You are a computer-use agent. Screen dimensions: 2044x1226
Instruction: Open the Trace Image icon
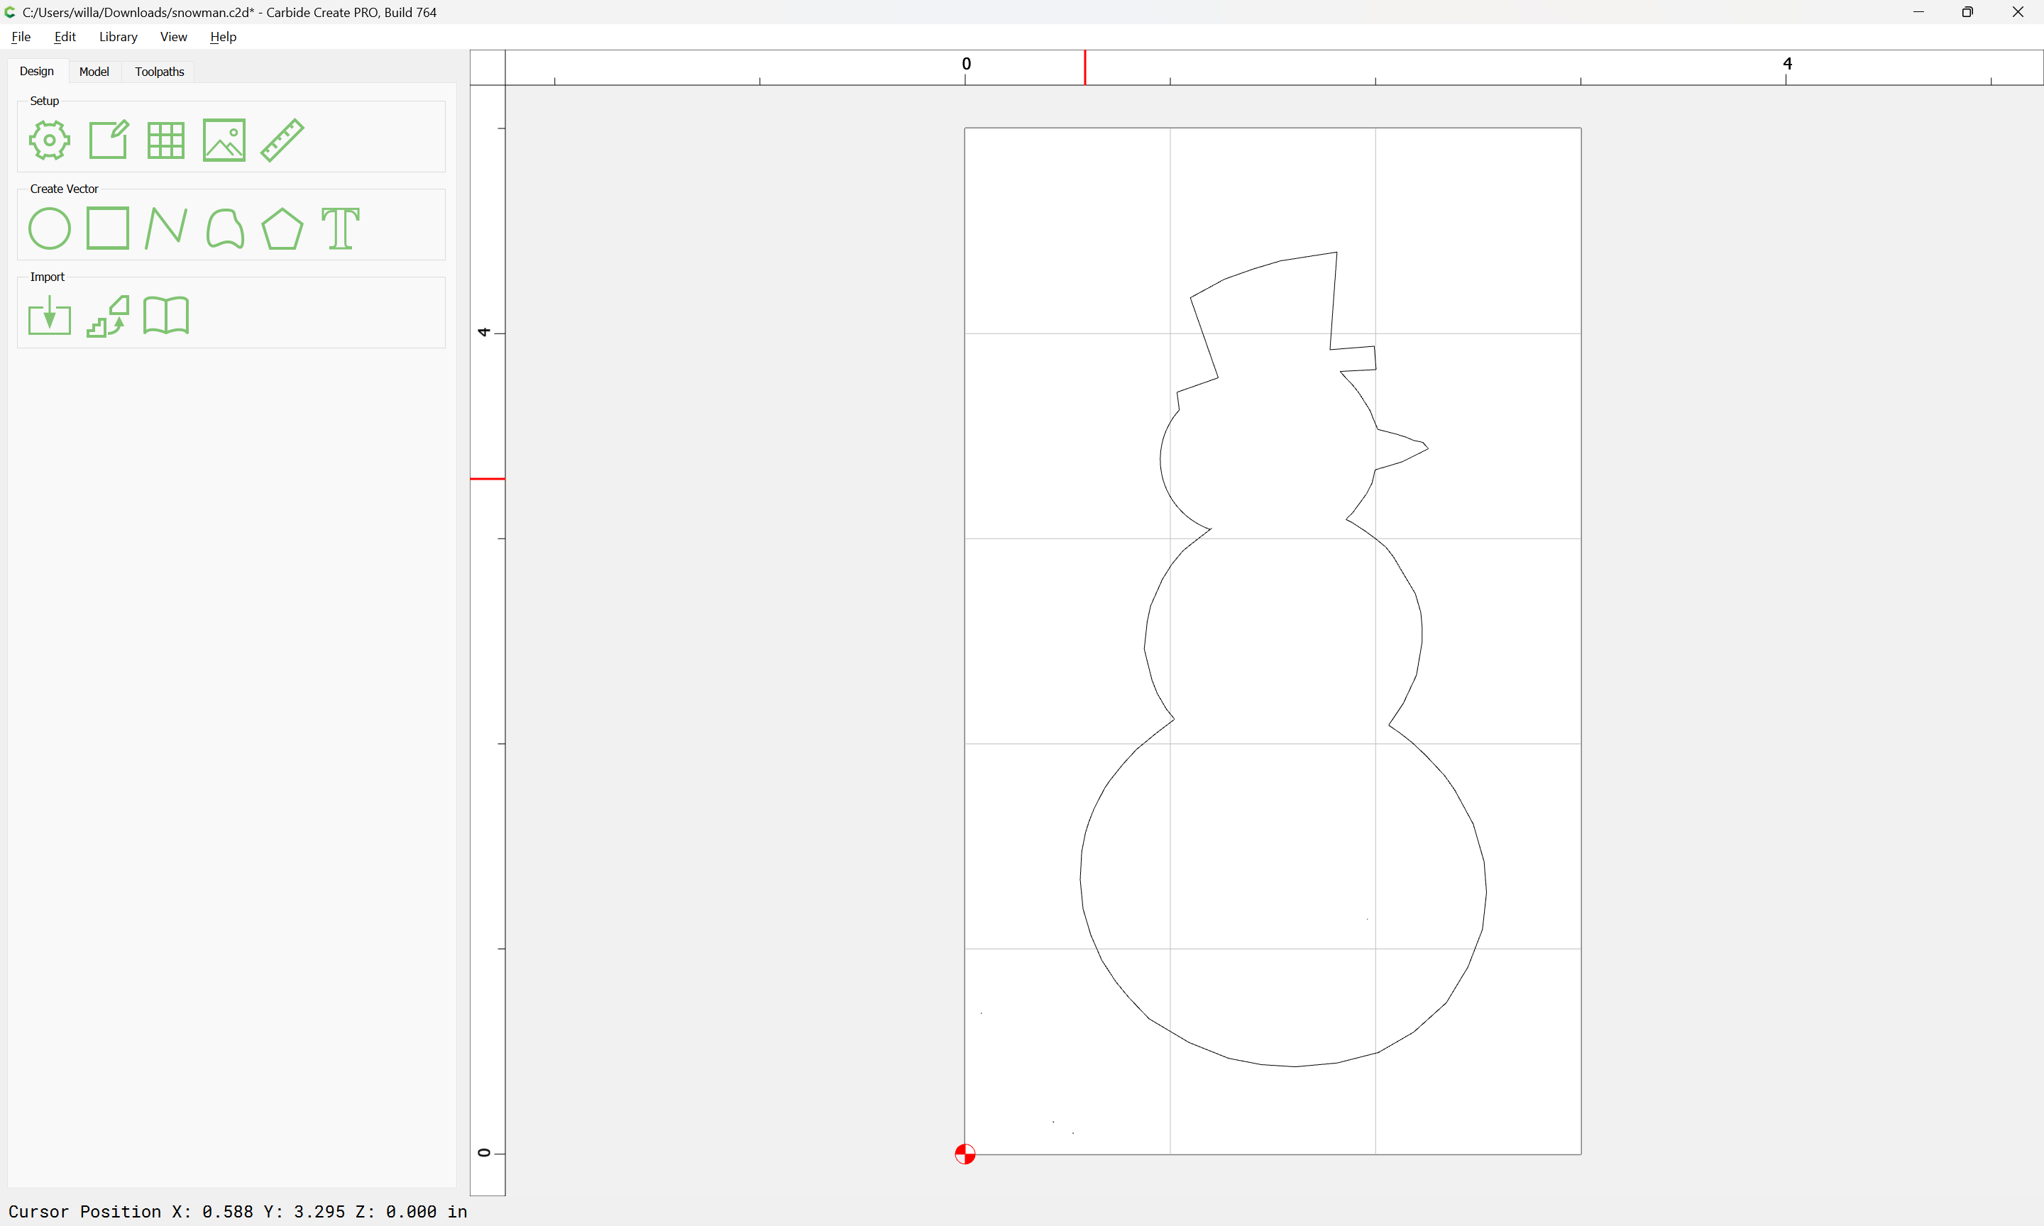coord(108,316)
